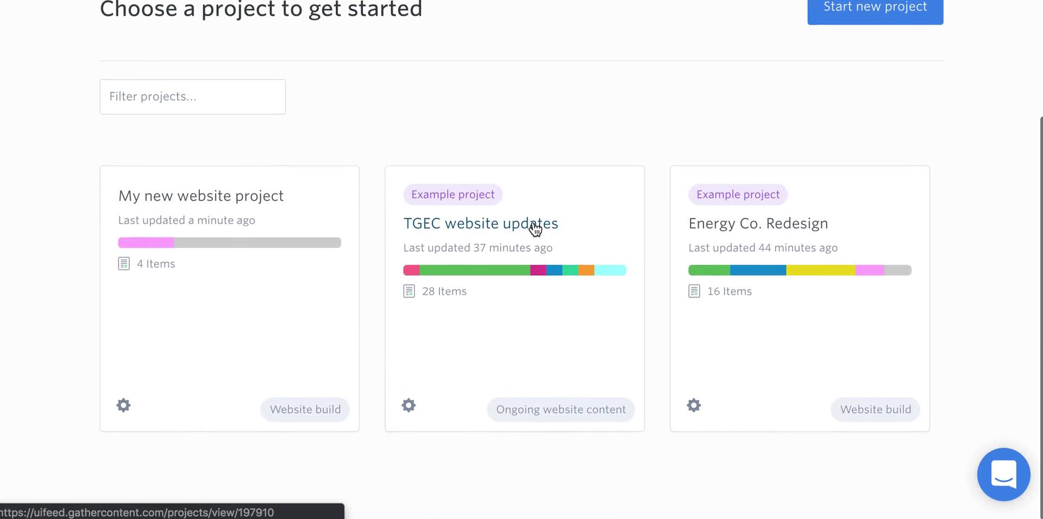This screenshot has height=519, width=1043.
Task: Click Last updated 44 minutes ago text
Action: pos(763,248)
